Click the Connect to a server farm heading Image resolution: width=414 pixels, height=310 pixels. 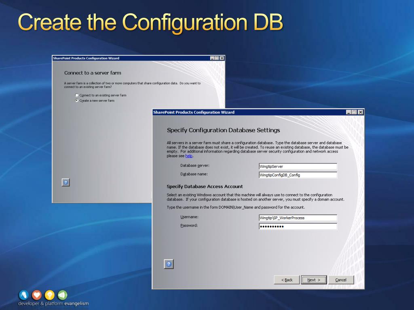93,73
